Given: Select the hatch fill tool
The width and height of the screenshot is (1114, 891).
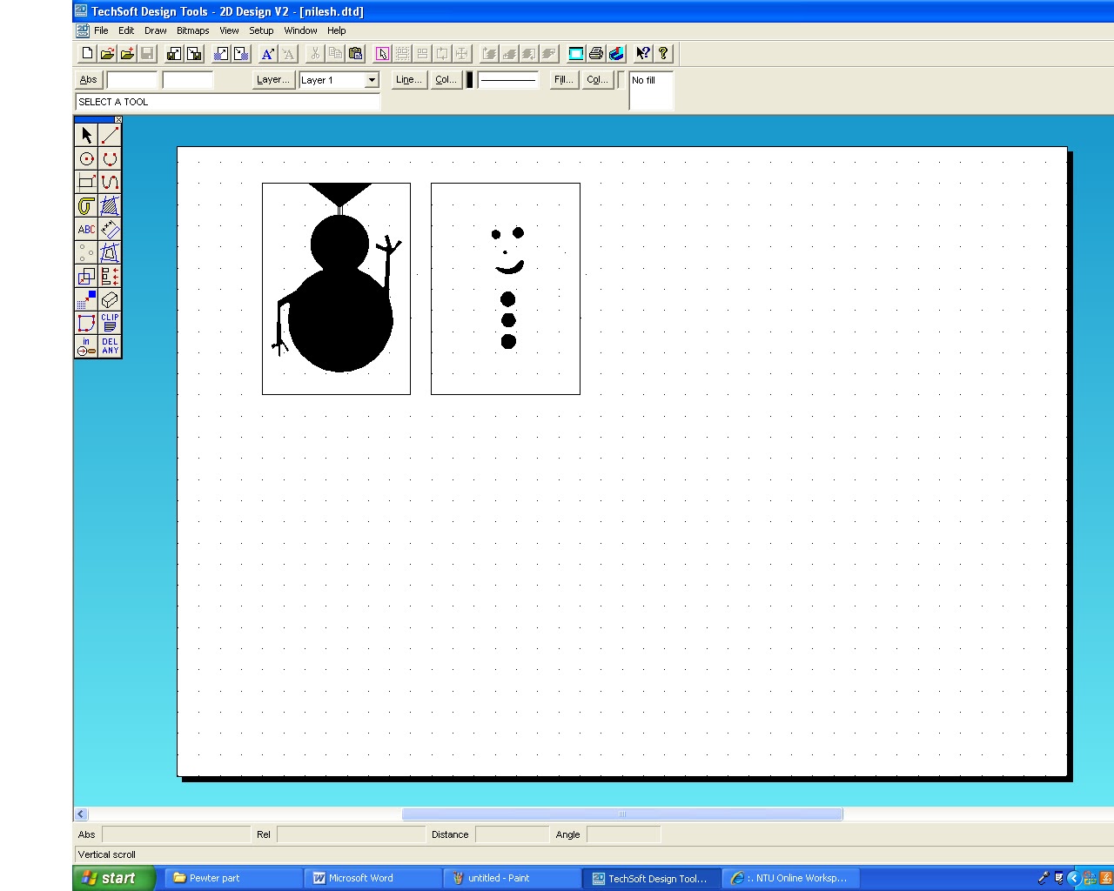Looking at the screenshot, I should click(110, 206).
